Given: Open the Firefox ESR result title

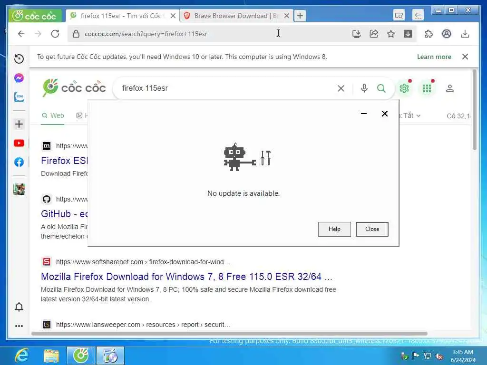Looking at the screenshot, I should tap(65, 161).
